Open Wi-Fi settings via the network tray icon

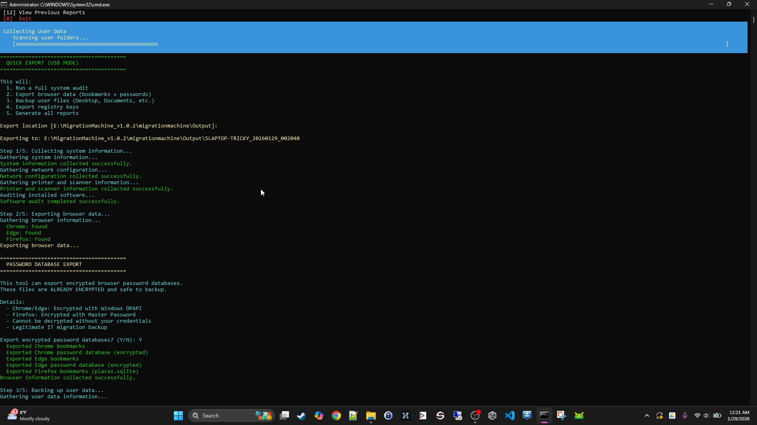697,416
